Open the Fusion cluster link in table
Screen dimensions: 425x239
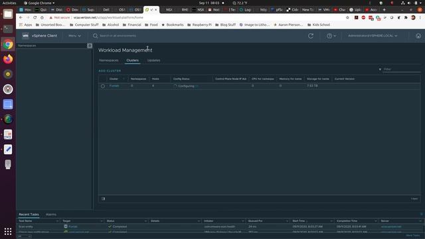[x=114, y=86]
